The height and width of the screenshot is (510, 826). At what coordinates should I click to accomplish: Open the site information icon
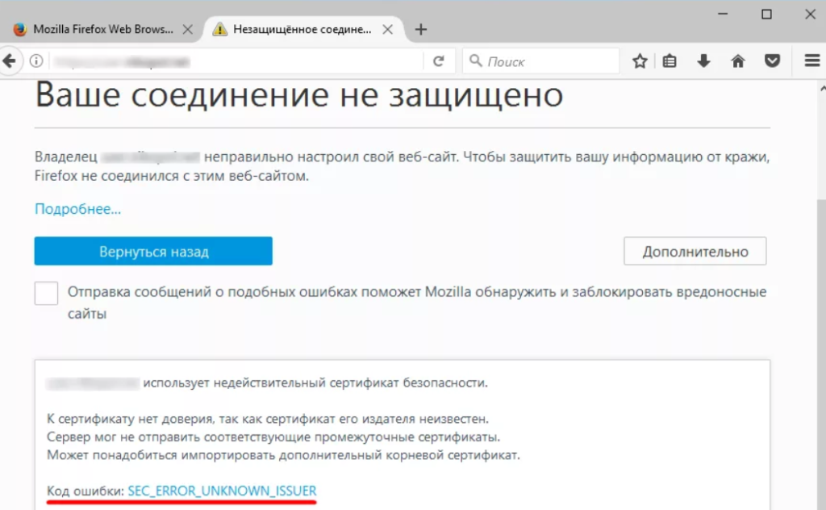36,61
